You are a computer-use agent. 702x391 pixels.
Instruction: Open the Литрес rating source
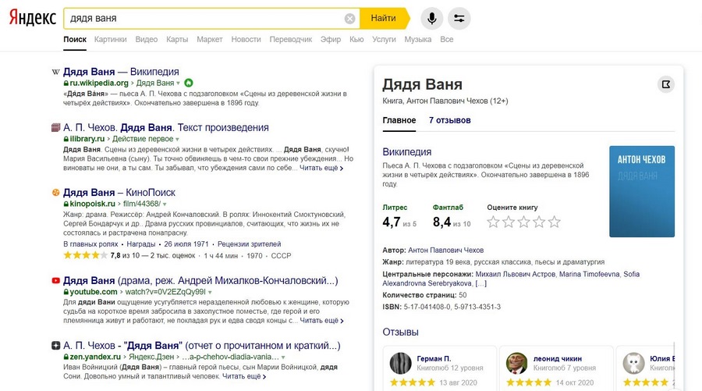pyautogui.click(x=395, y=208)
